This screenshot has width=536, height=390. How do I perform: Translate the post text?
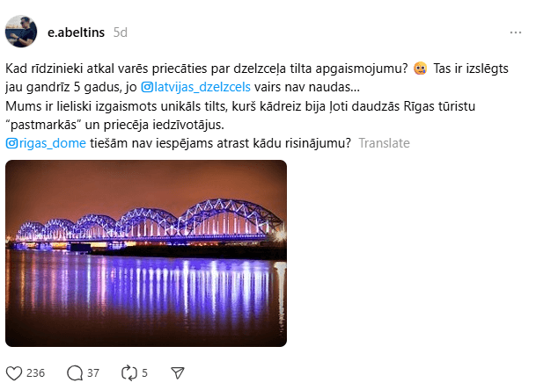point(384,143)
